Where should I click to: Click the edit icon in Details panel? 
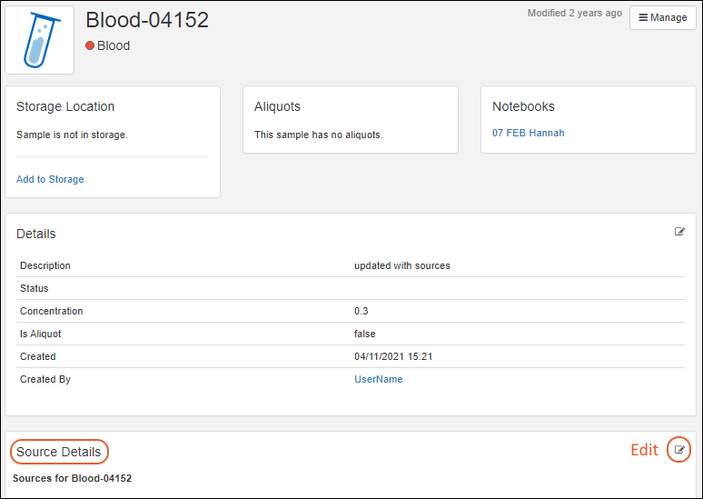(679, 232)
